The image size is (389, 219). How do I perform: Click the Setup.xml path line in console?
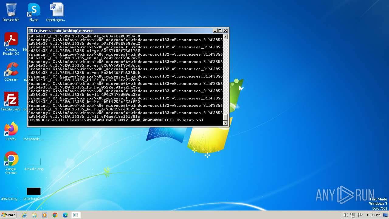(x=116, y=120)
